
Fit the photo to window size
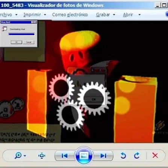click(x=42, y=156)
